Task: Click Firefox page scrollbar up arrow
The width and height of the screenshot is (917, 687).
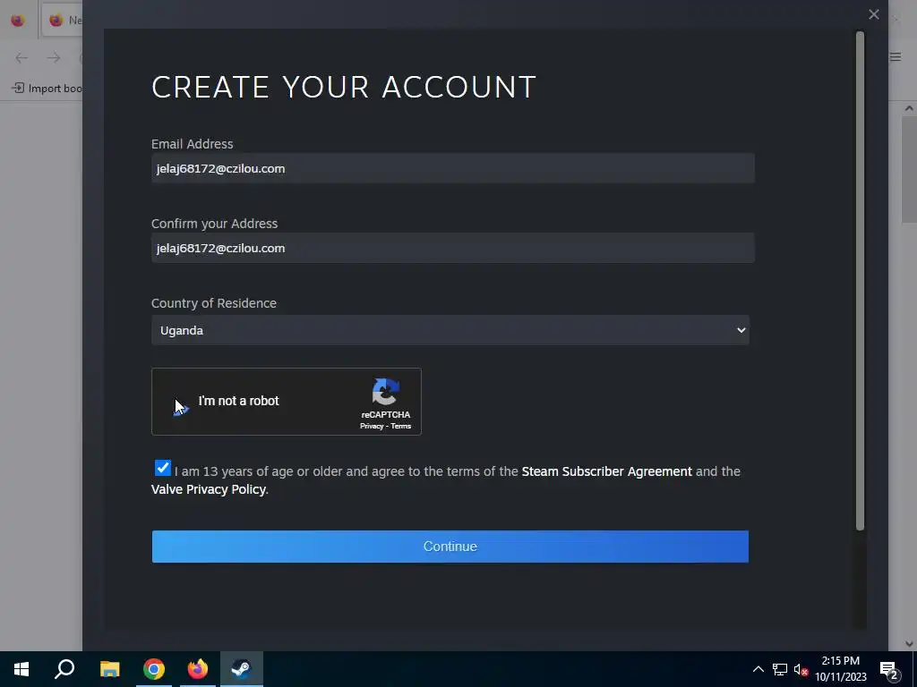Action: [909, 108]
